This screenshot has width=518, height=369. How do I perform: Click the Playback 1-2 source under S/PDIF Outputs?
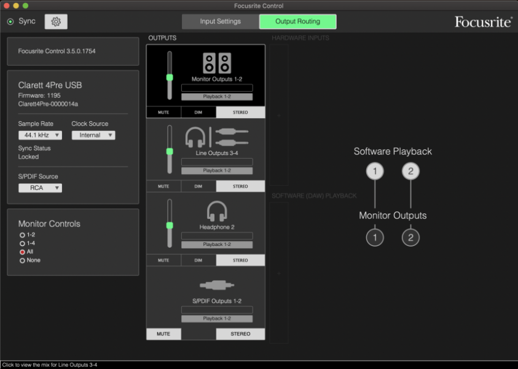[x=216, y=319]
